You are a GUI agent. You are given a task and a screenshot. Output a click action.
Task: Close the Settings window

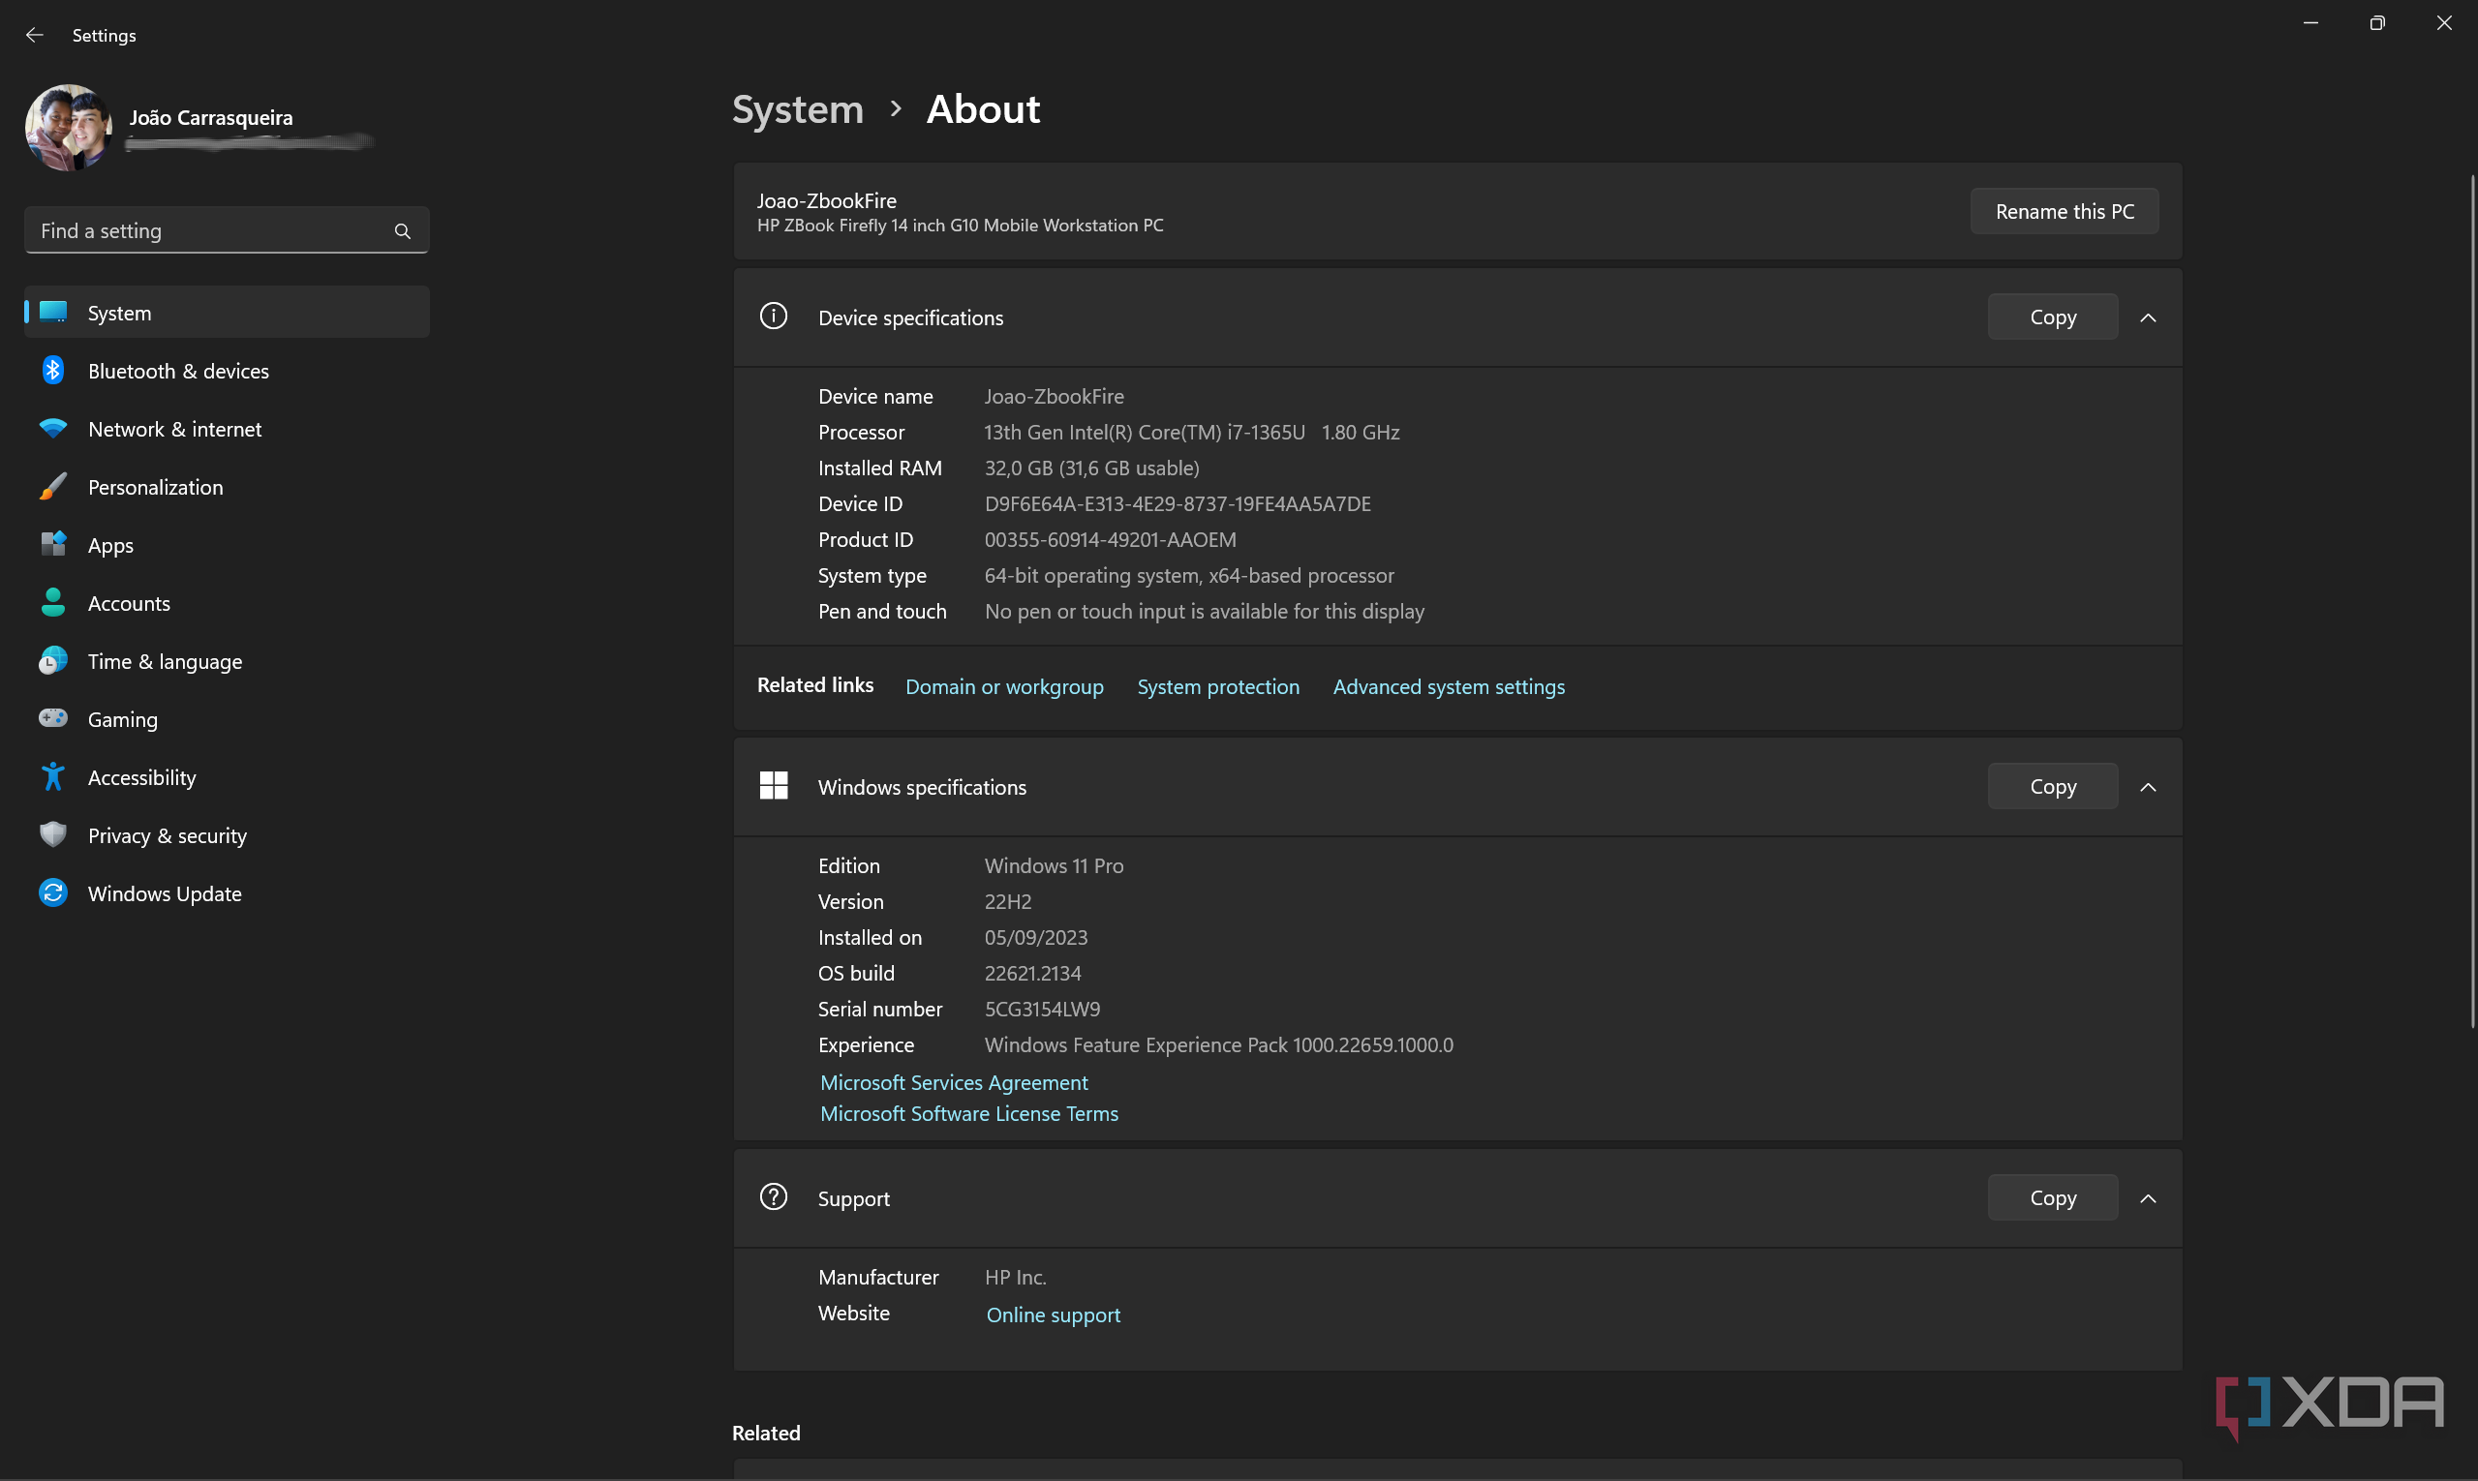2444,23
